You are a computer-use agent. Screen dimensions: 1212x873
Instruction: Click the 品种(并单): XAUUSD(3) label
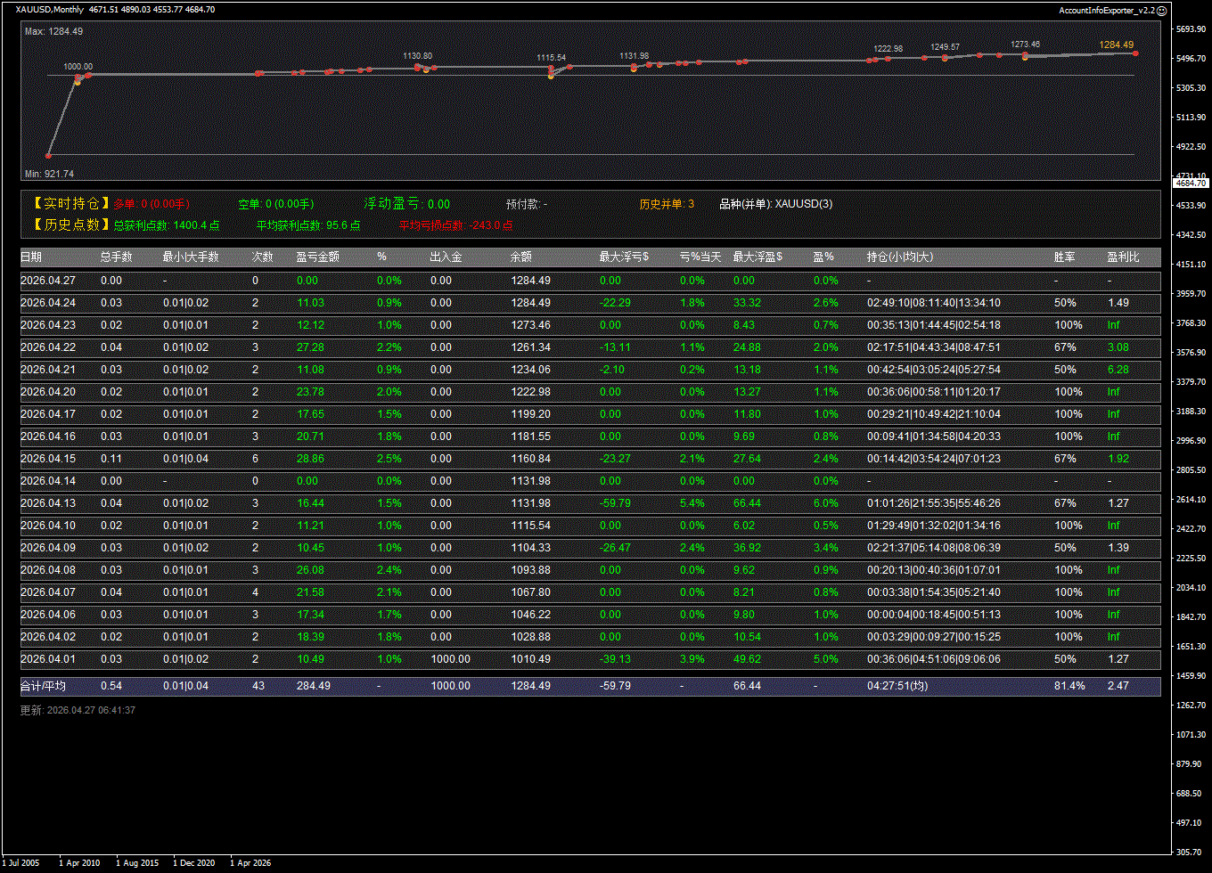[775, 204]
